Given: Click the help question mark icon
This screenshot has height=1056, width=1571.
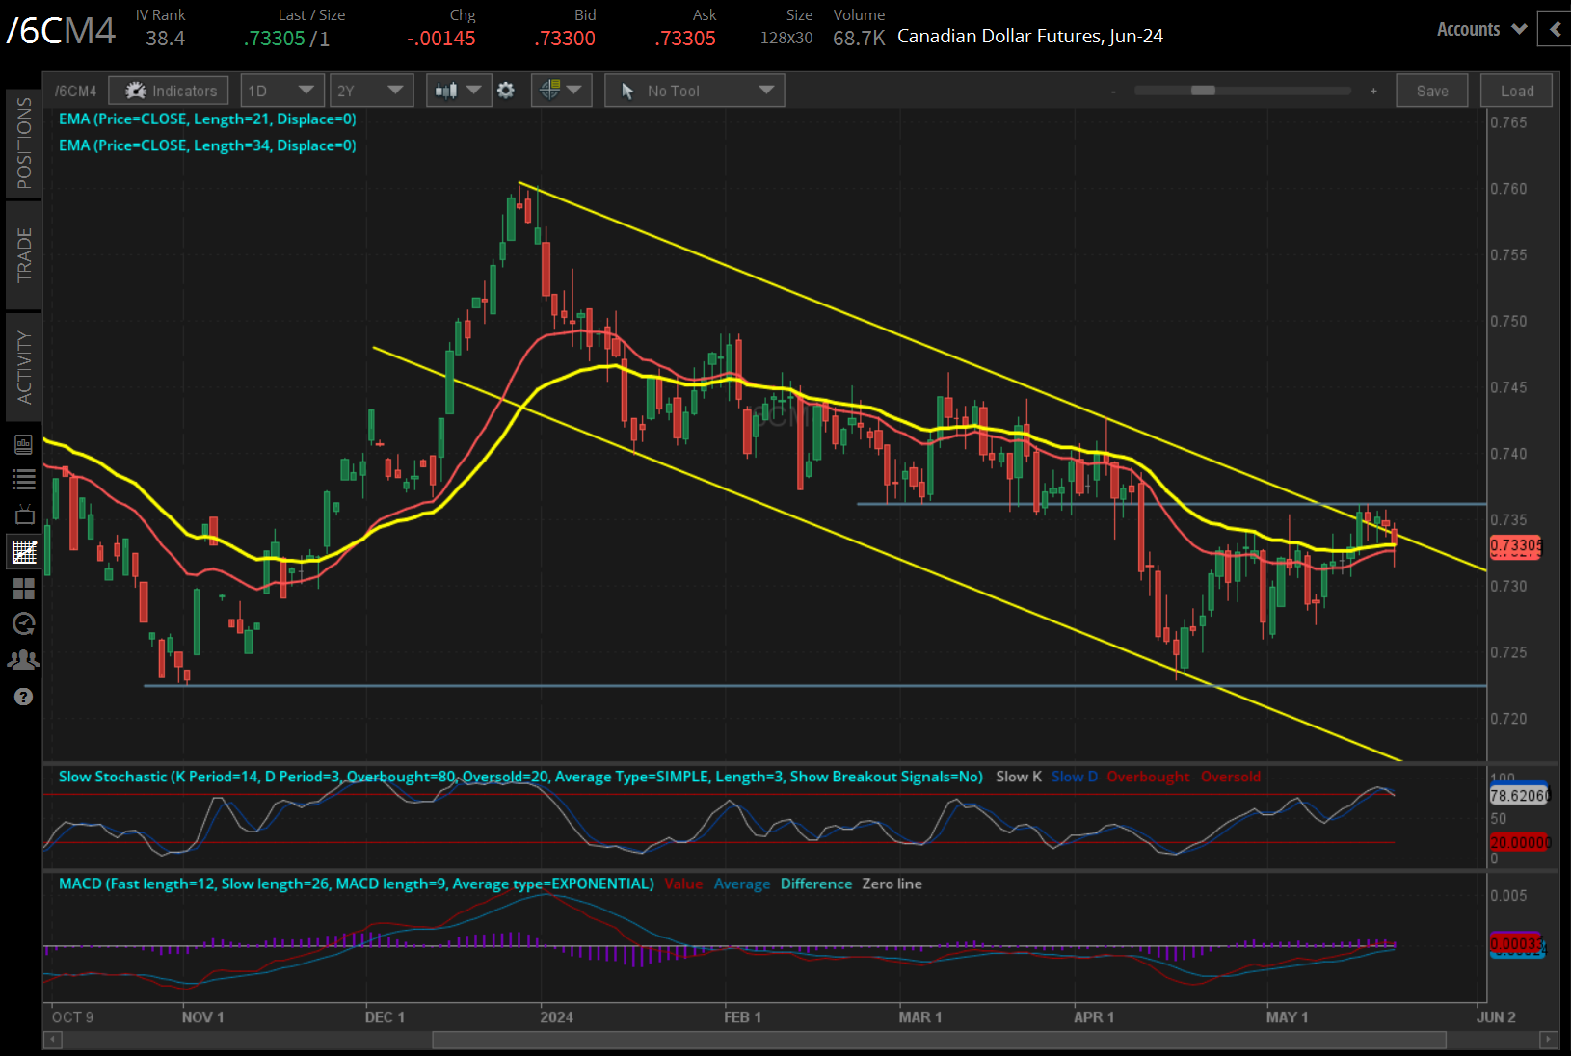Looking at the screenshot, I should click(23, 697).
